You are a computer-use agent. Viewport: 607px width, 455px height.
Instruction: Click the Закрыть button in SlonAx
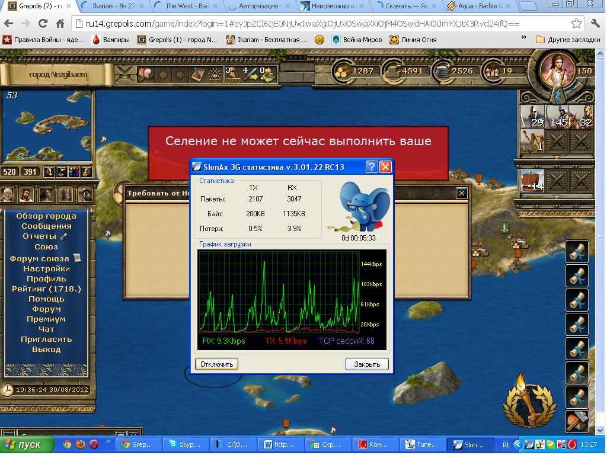367,364
